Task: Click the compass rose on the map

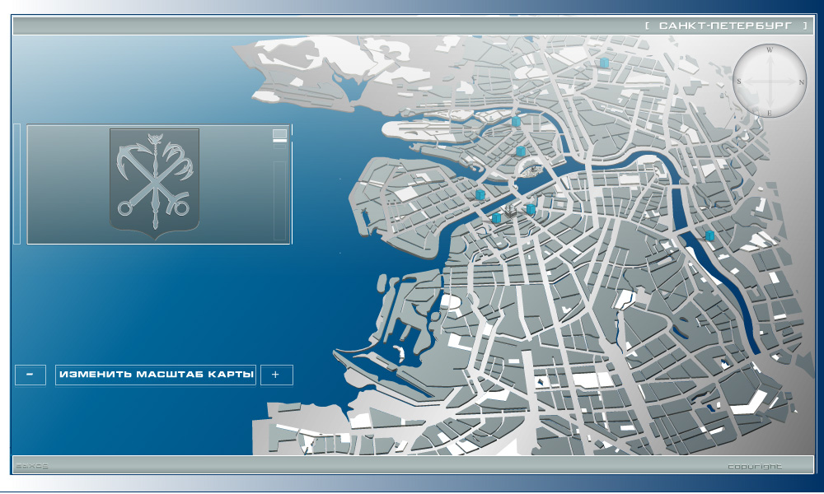Action: [x=770, y=81]
